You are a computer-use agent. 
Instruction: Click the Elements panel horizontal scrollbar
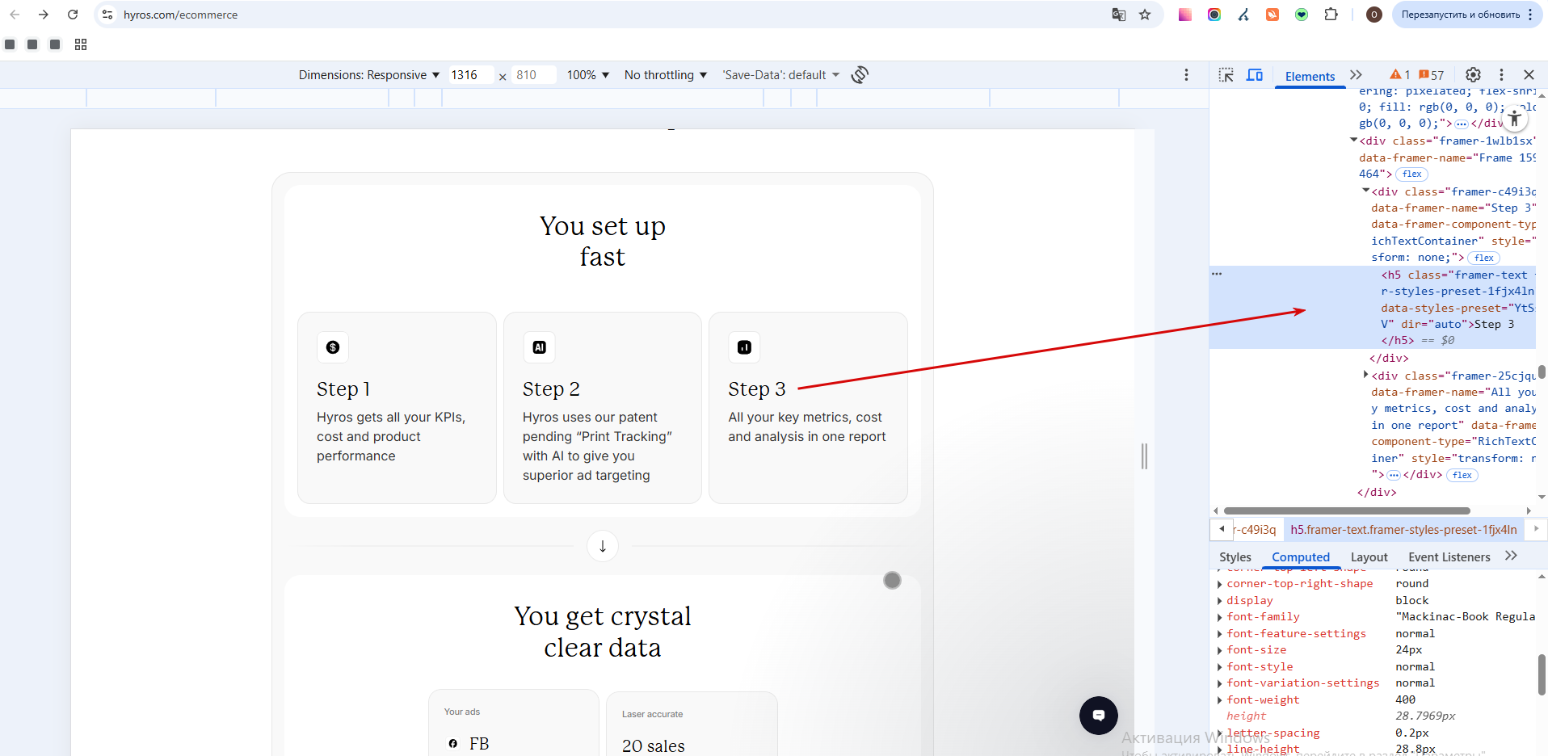(1347, 510)
